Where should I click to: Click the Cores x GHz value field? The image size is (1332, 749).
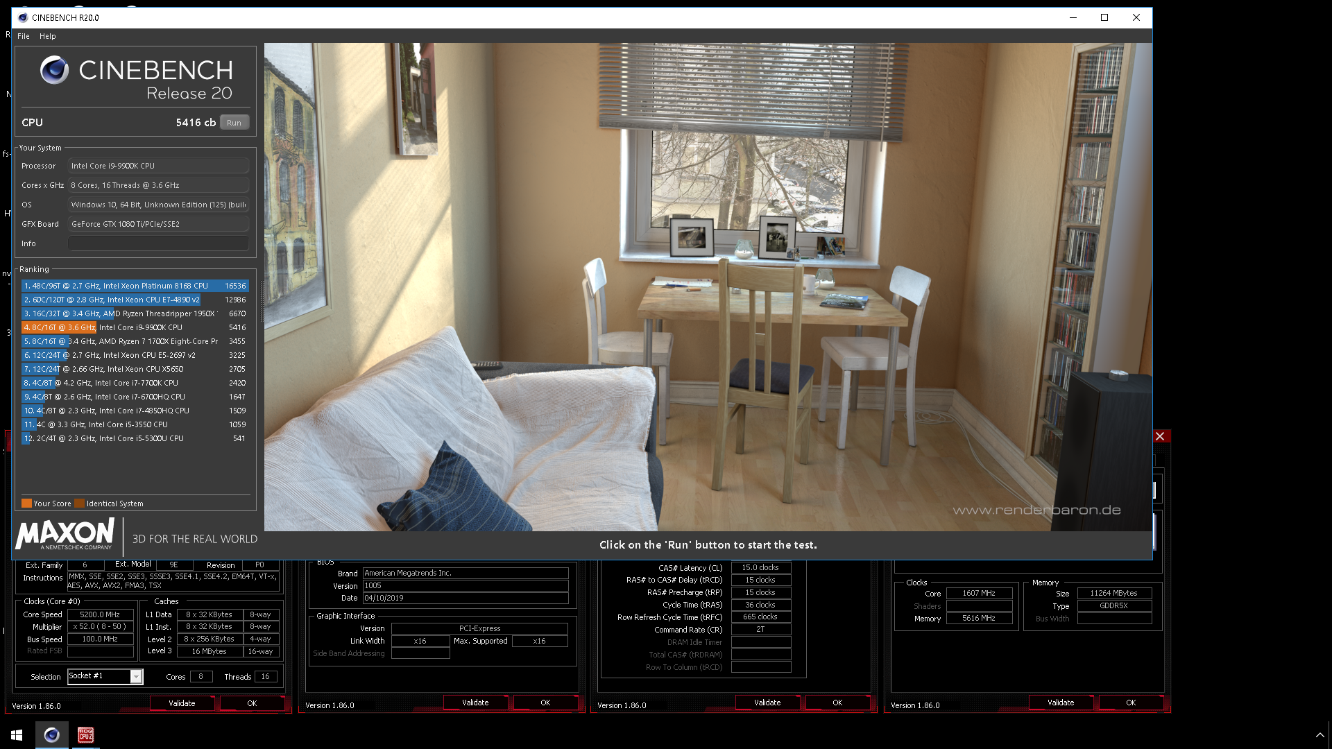[x=158, y=185]
